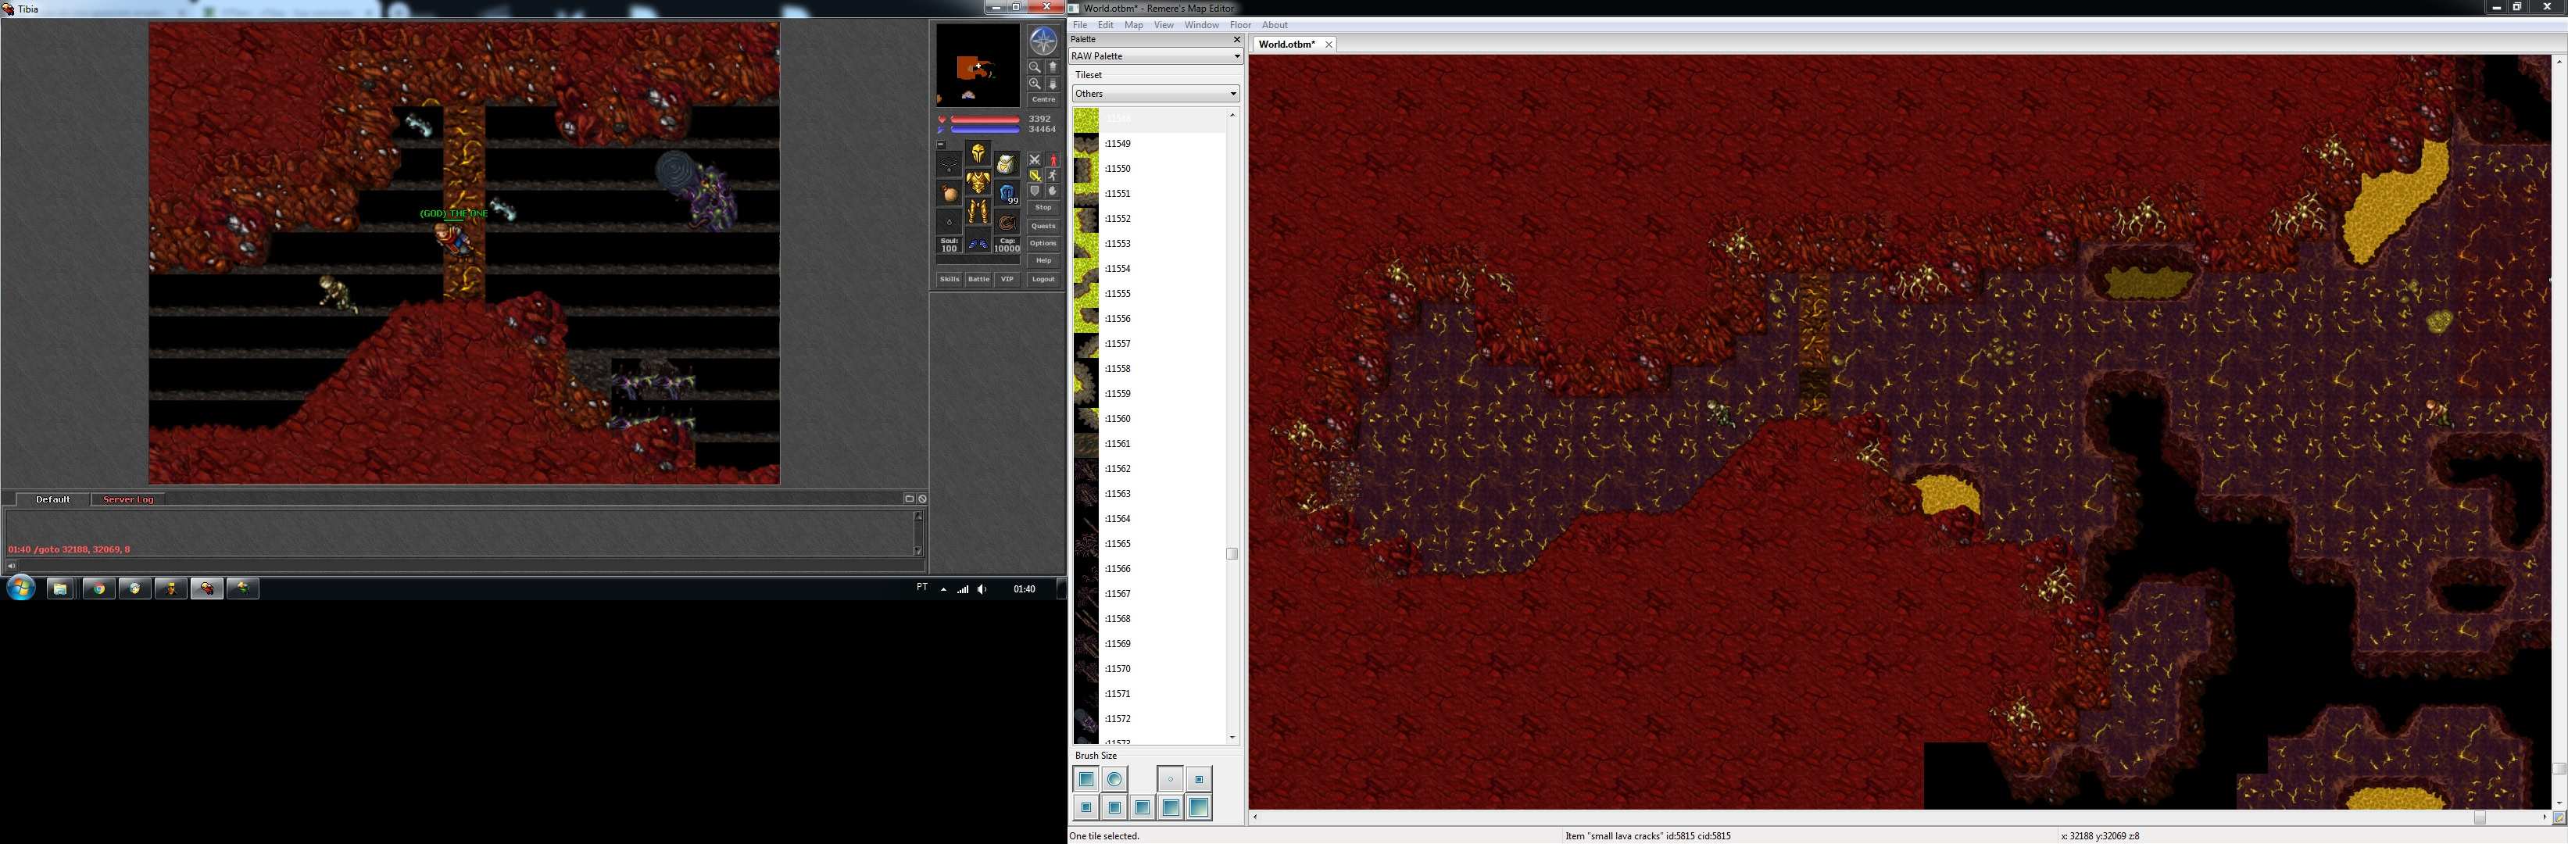This screenshot has width=2568, height=844.
Task: Zoom in the Tibia minimap
Action: coord(1035,84)
